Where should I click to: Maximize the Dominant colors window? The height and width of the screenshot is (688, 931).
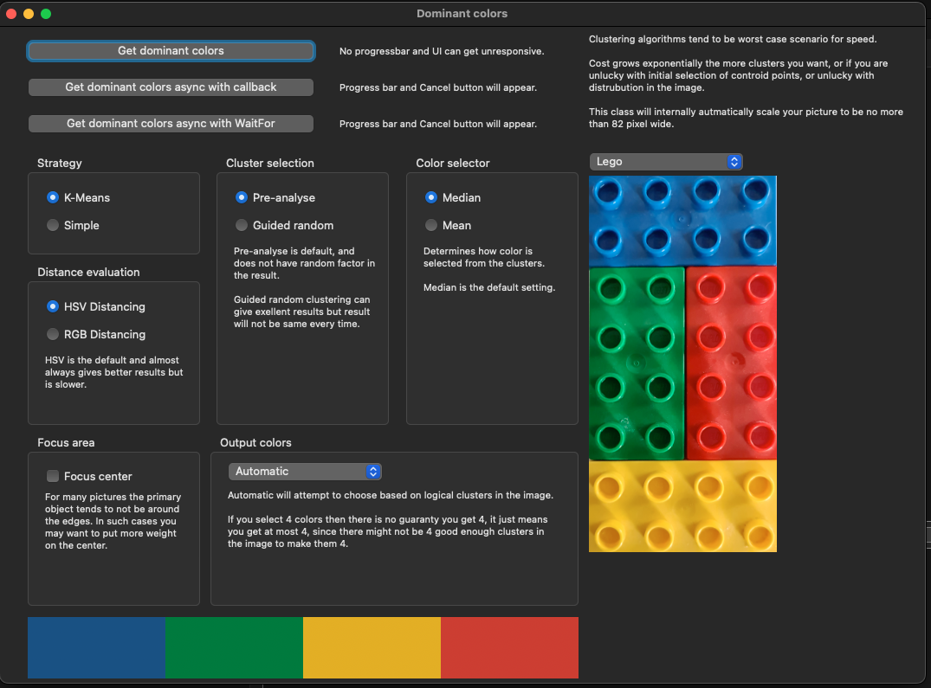(46, 14)
